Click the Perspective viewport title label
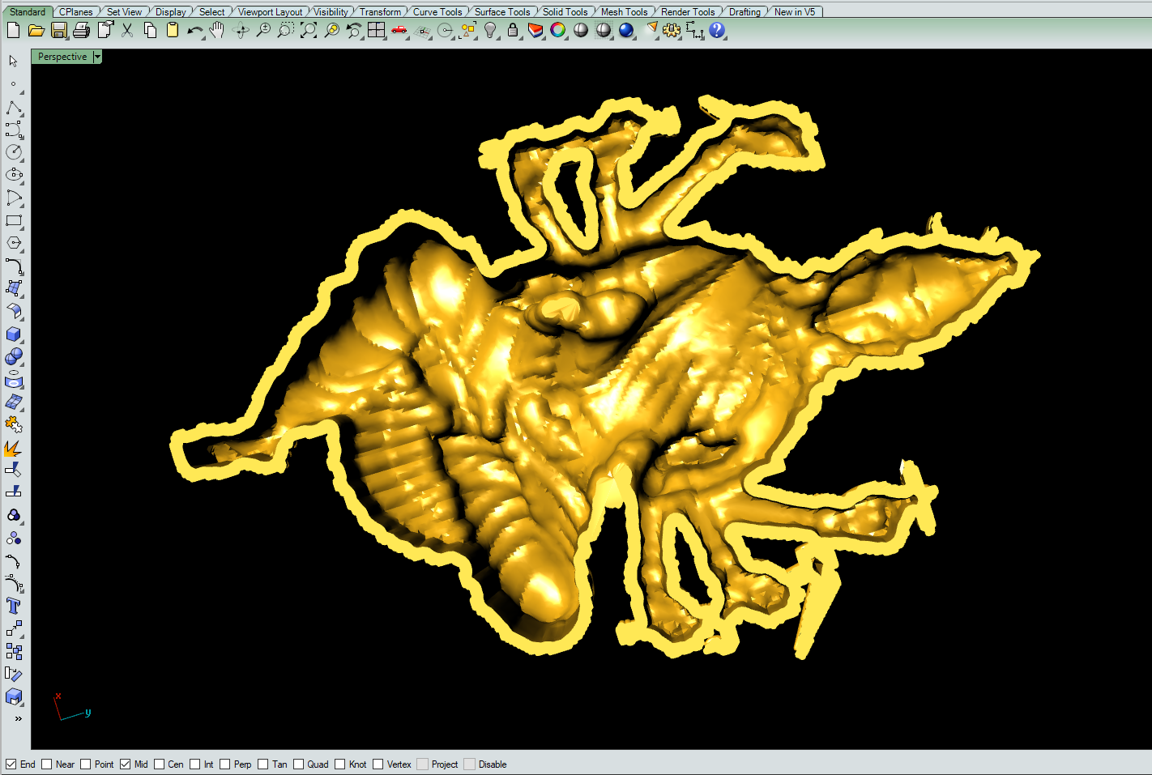Screen dimensions: 1152x775 (62, 57)
